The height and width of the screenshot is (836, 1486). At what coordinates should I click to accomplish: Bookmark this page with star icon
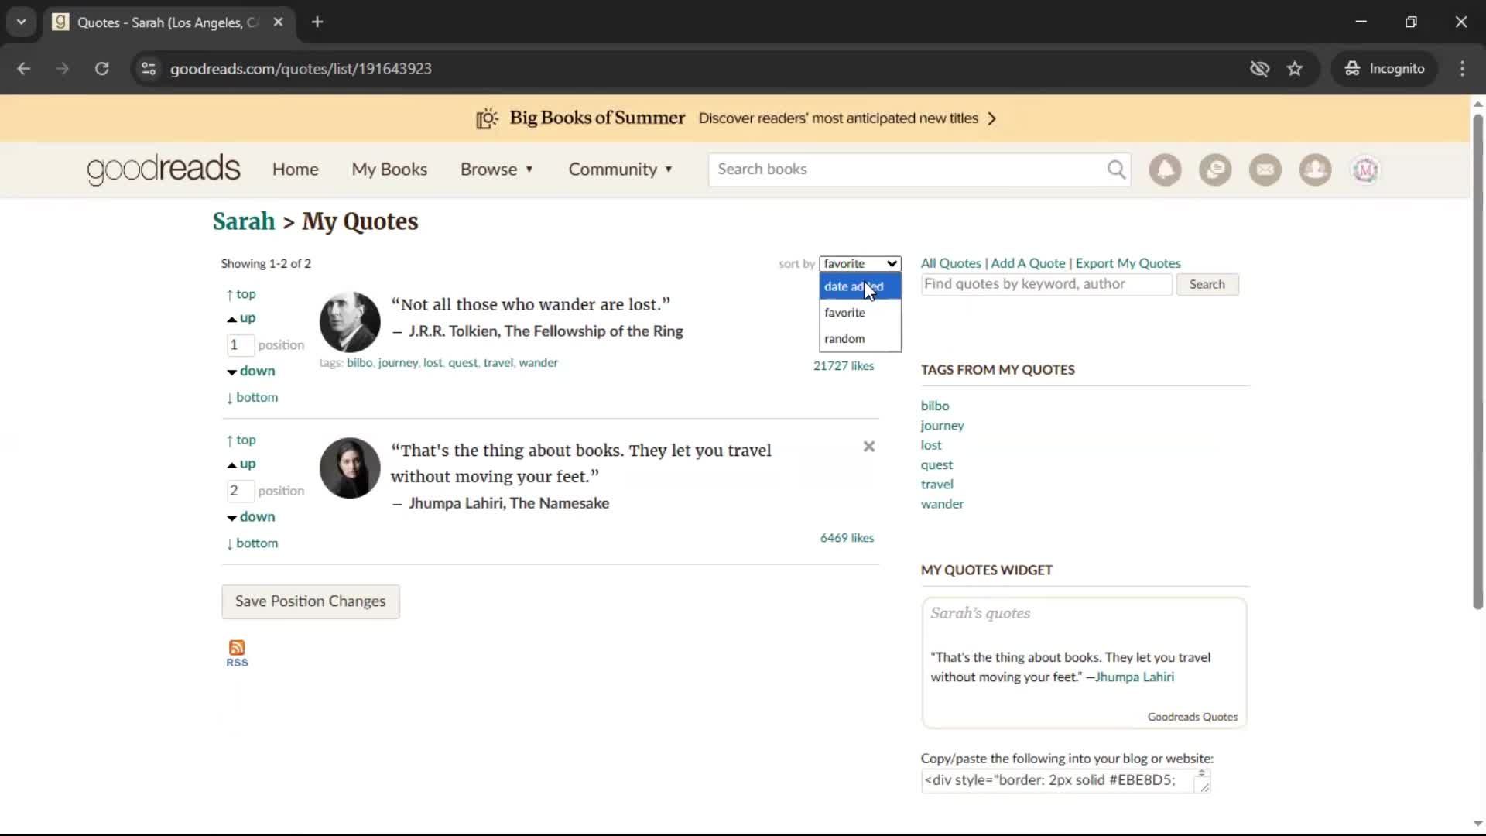click(x=1295, y=69)
